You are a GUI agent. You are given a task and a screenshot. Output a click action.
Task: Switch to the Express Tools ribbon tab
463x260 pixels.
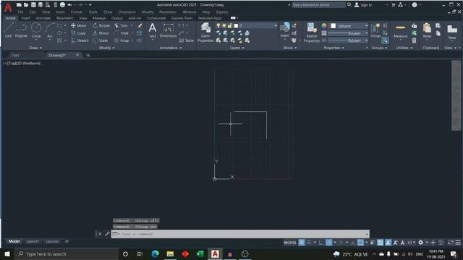(x=182, y=18)
